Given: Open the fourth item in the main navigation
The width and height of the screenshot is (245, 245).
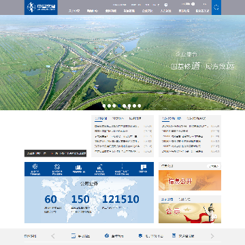Looking at the screenshot, I should coord(129,11).
